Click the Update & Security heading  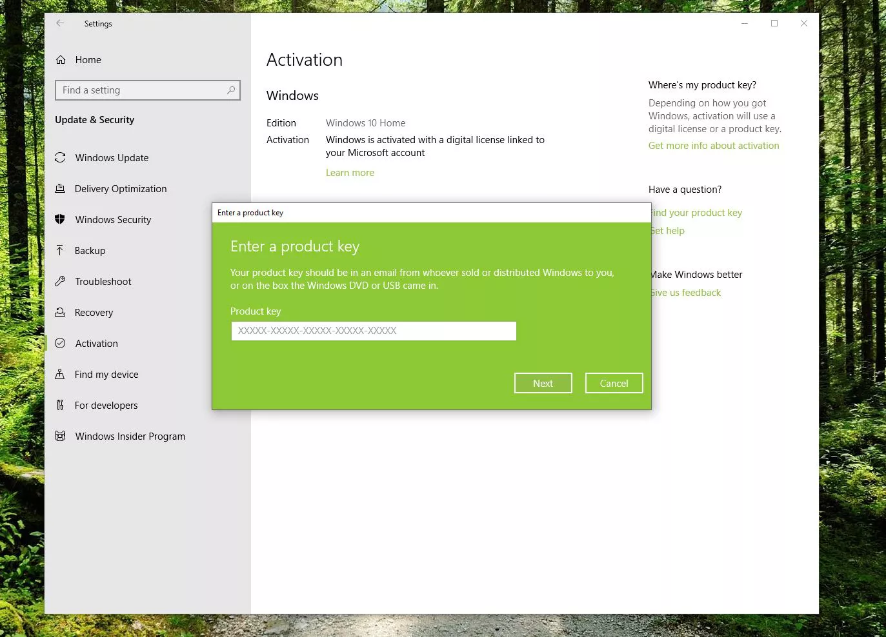point(95,120)
